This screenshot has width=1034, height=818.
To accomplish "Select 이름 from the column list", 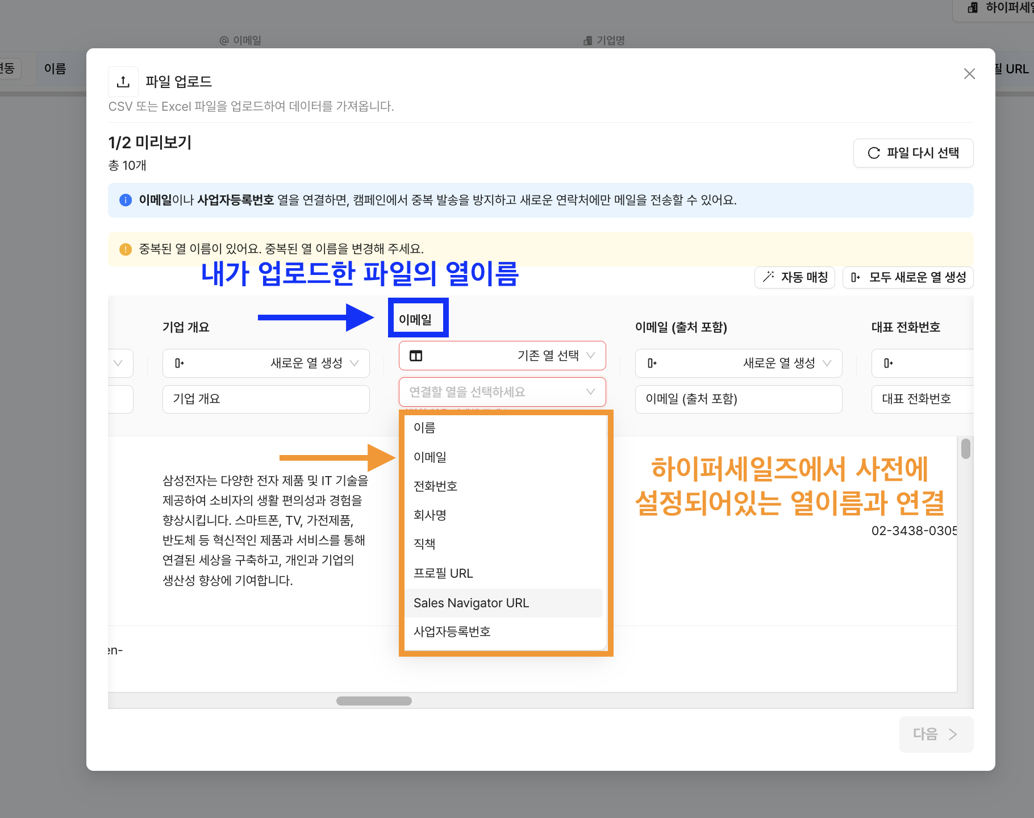I will click(424, 428).
